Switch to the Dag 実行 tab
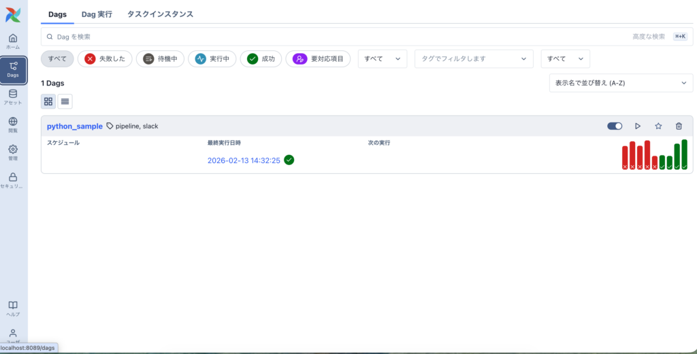Screen dimensions: 697x354 click(97, 14)
